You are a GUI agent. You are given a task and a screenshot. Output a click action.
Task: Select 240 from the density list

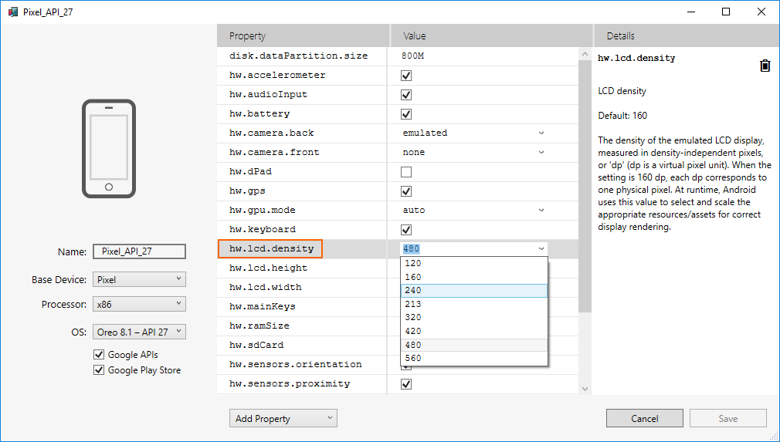coord(473,291)
